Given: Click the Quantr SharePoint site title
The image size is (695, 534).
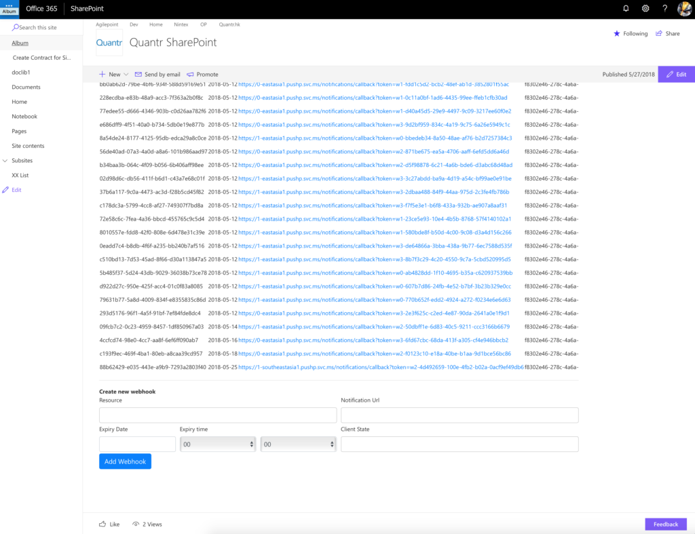Looking at the screenshot, I should [x=173, y=43].
